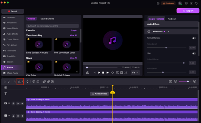Toggle the Normal Denoise switch
This screenshot has height=123, width=201.
tap(194, 38)
